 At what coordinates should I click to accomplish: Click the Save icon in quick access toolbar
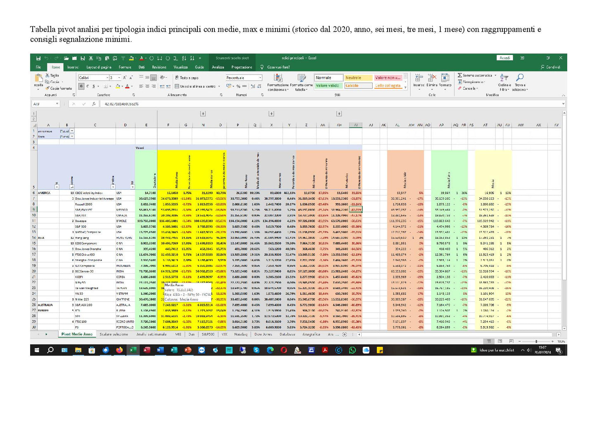tap(38, 58)
